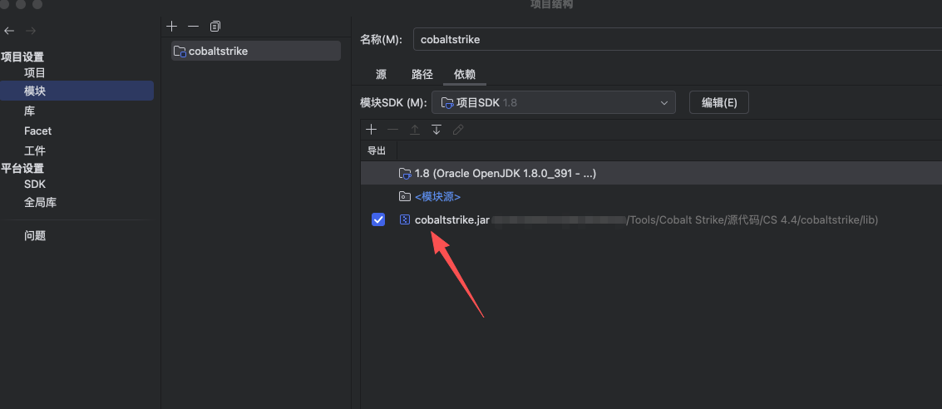Switch to the 路径 tab
This screenshot has height=409, width=942.
click(x=422, y=74)
